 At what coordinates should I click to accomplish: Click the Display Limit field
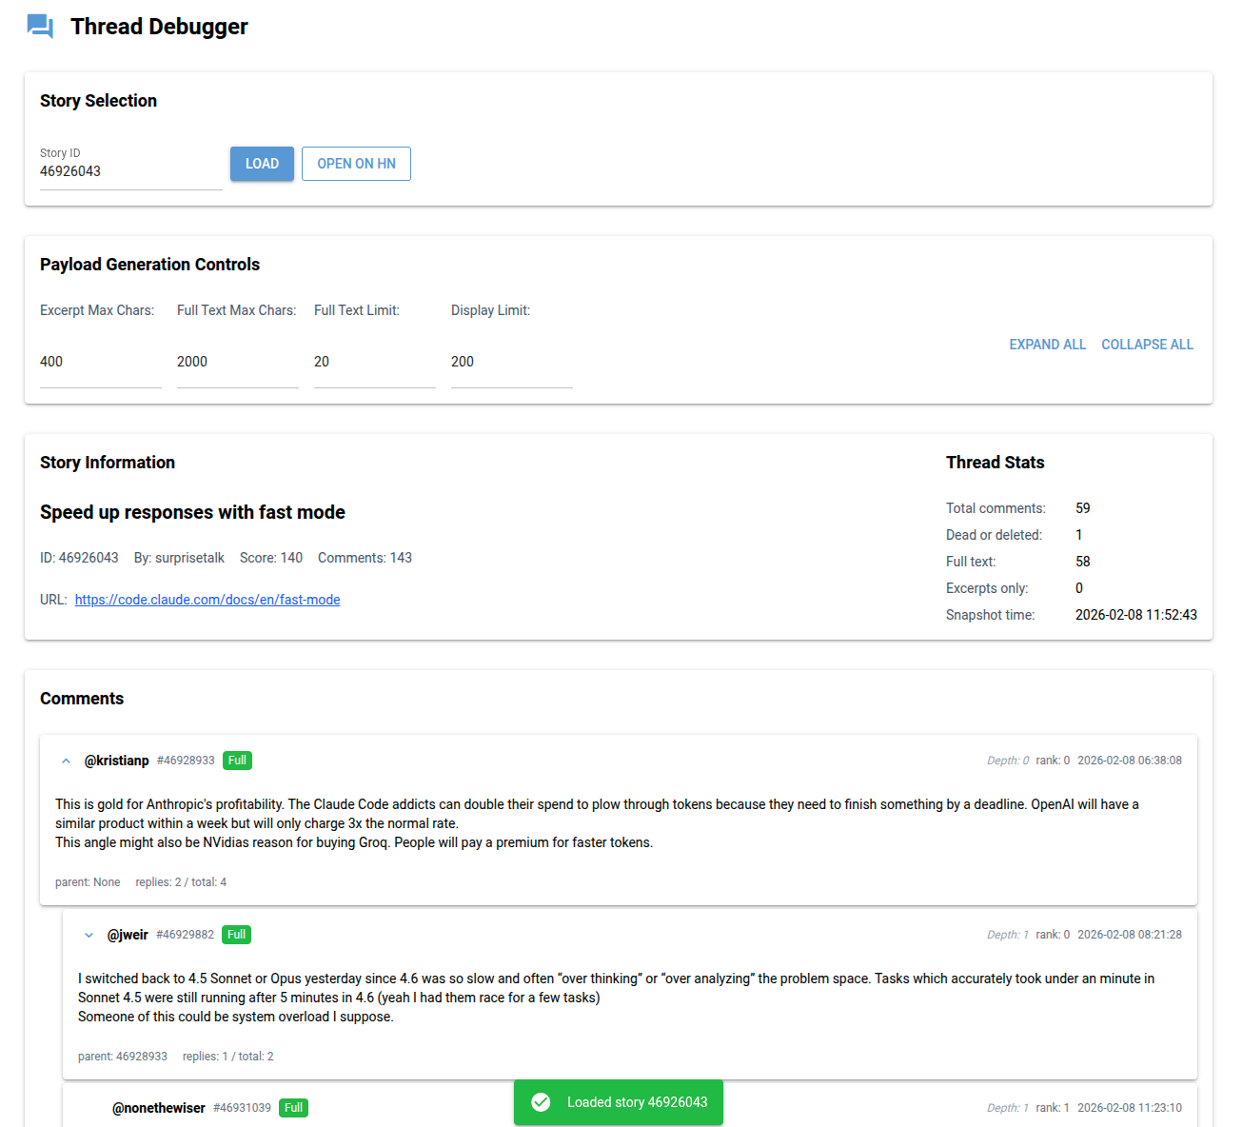tap(511, 361)
